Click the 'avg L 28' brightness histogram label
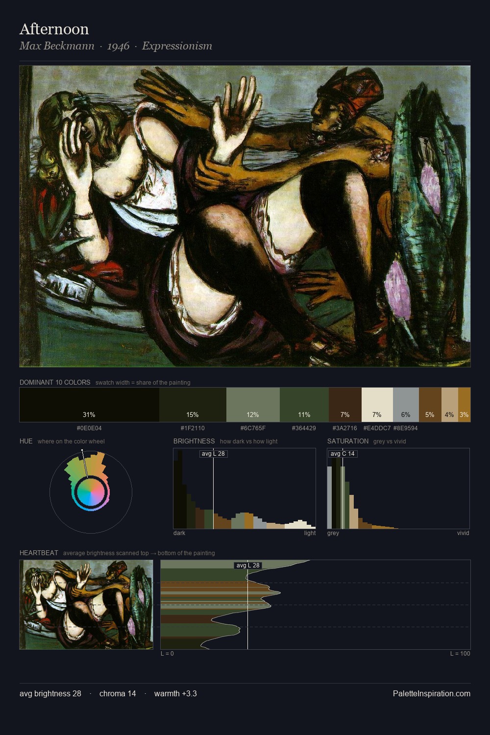The height and width of the screenshot is (735, 490). tap(213, 454)
